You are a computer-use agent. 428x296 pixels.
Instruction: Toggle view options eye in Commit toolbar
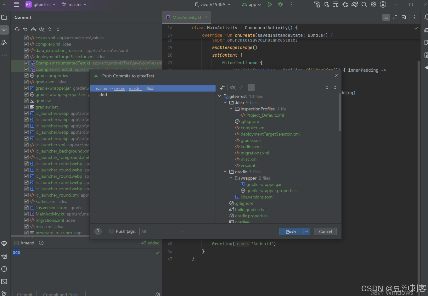pos(42,29)
